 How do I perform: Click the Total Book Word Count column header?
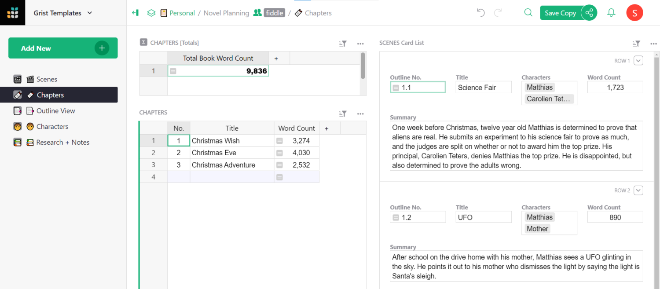tap(218, 58)
